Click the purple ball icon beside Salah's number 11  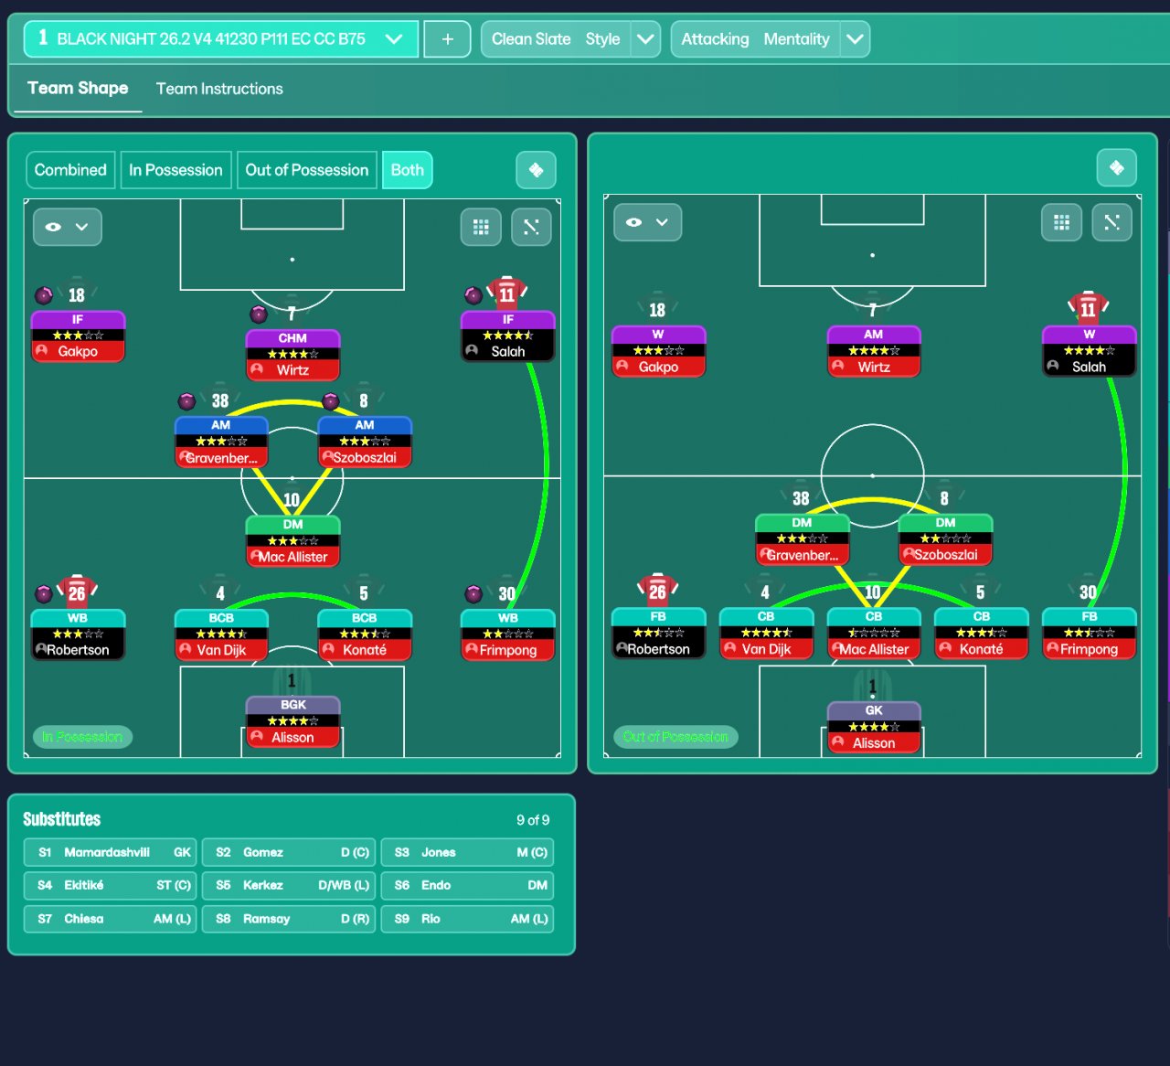click(473, 295)
